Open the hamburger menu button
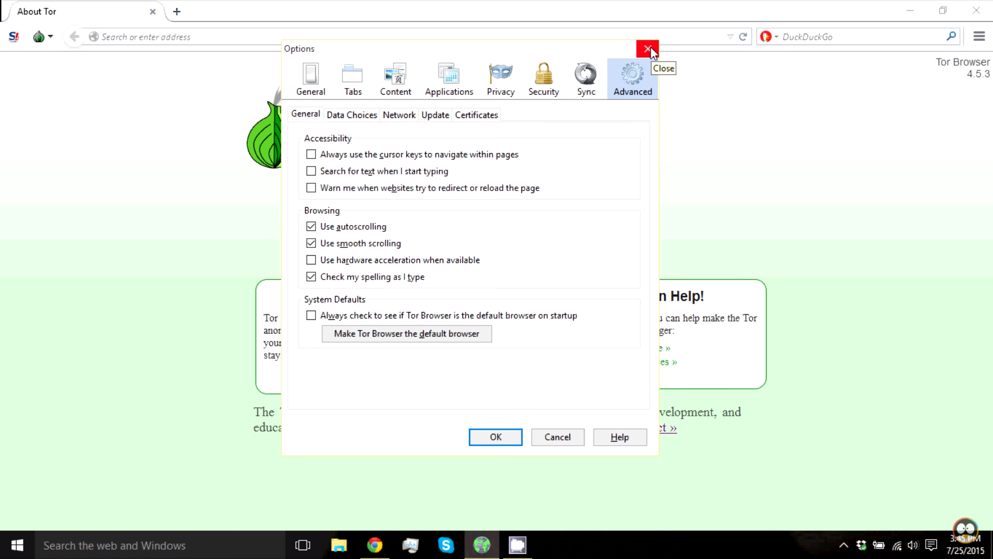The image size is (993, 559). [979, 37]
